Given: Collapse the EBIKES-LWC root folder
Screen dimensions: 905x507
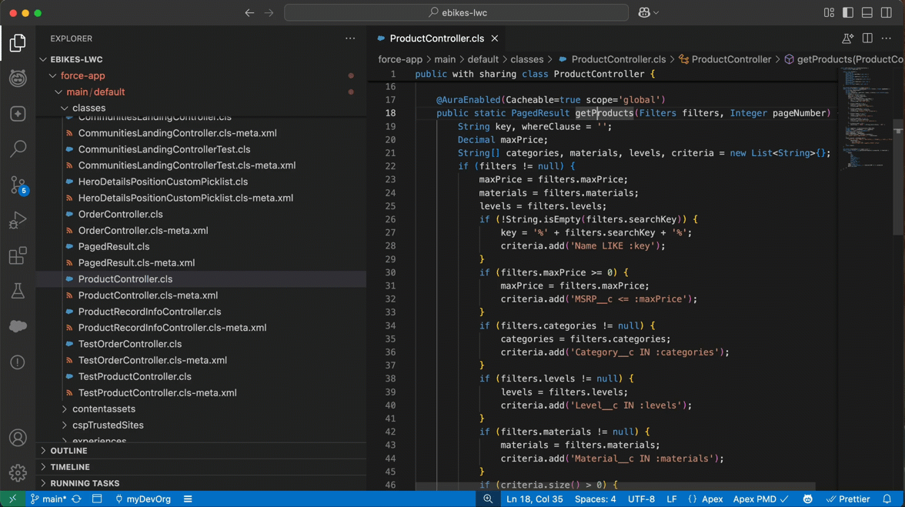Looking at the screenshot, I should [x=43, y=59].
